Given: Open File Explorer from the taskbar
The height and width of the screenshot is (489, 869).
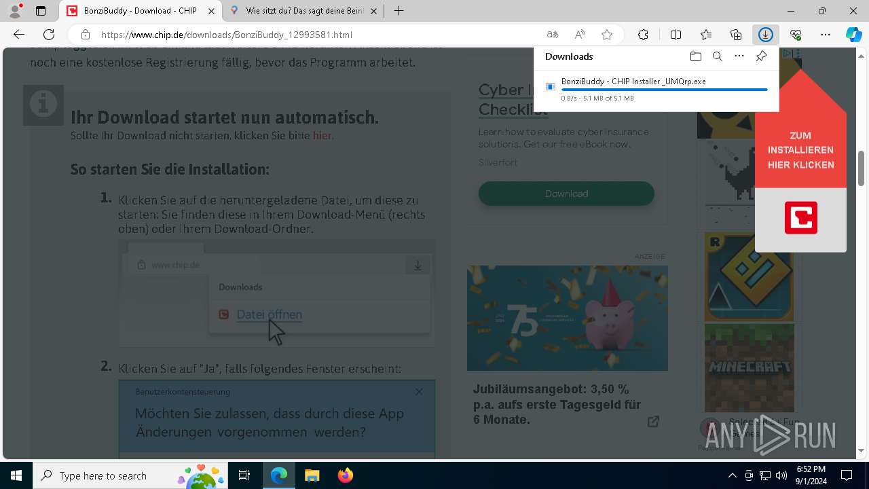Looking at the screenshot, I should point(312,475).
